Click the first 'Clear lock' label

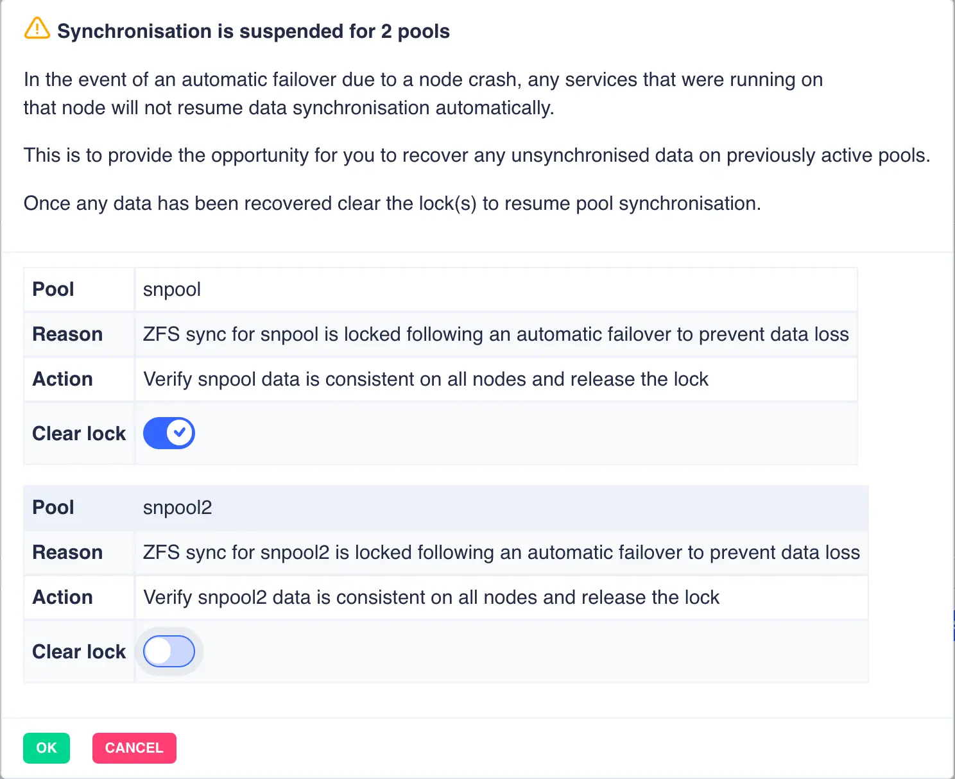[x=79, y=434]
